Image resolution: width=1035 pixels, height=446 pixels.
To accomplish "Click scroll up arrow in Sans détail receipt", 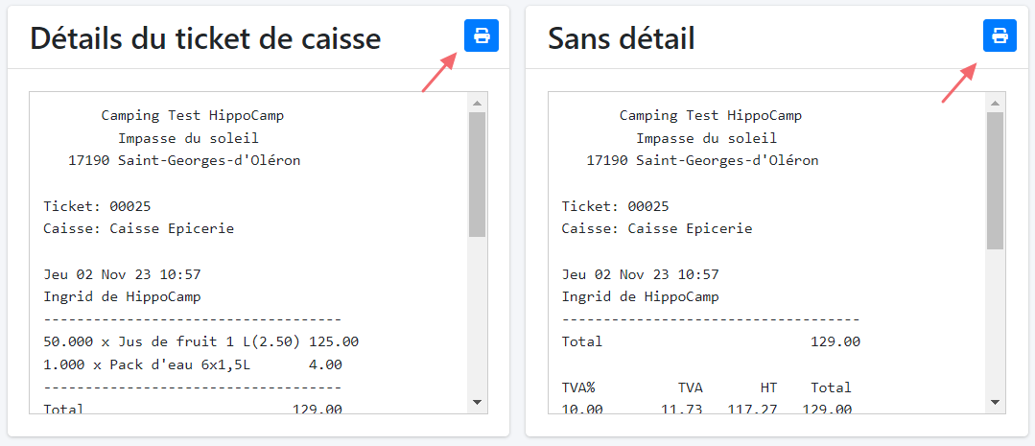I will 995,103.
